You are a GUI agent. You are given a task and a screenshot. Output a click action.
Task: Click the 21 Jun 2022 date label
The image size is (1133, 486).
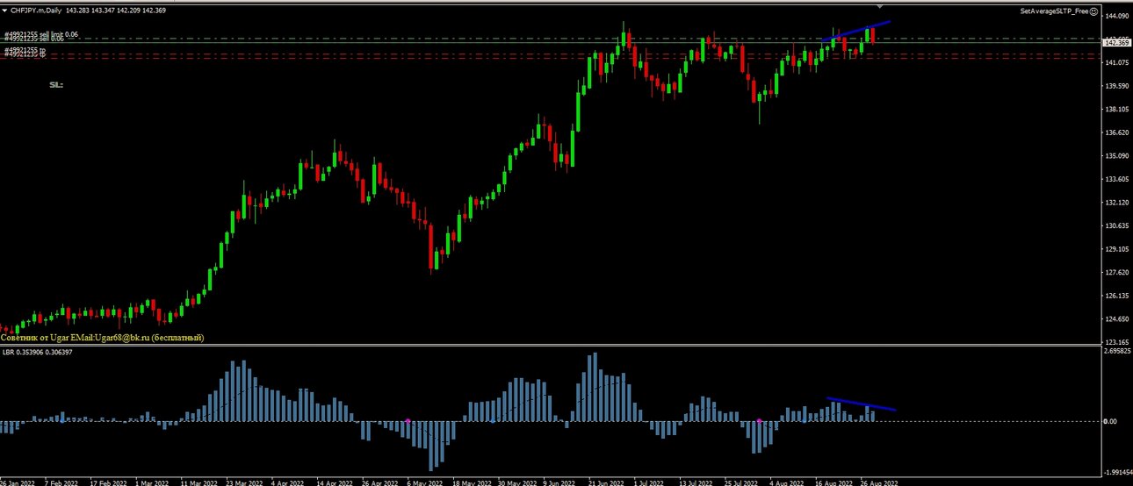pos(607,482)
